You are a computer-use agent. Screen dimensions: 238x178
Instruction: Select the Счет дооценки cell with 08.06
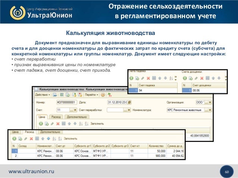(x=209, y=90)
